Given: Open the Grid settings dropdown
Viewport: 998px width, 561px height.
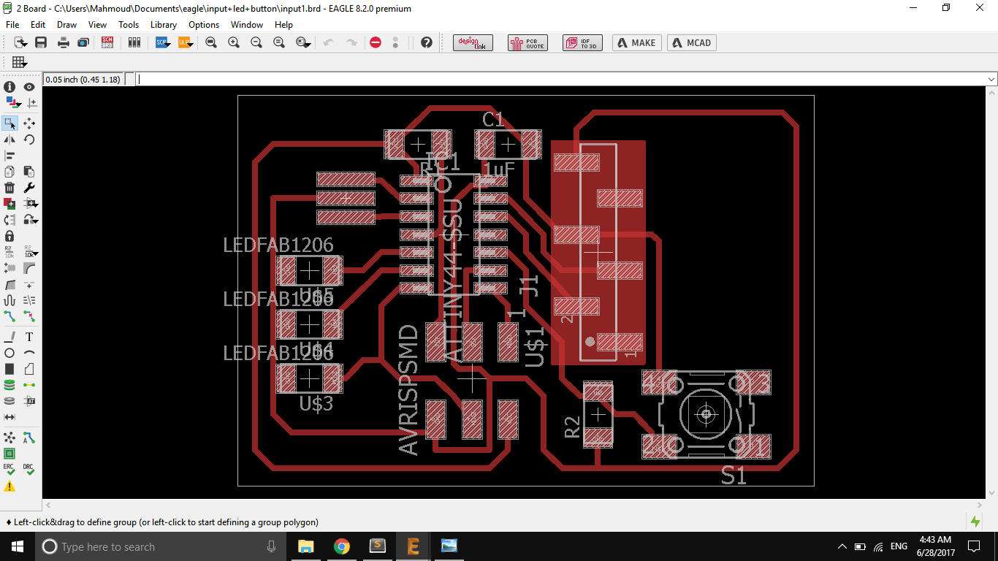Looking at the screenshot, I should pyautogui.click(x=20, y=62).
